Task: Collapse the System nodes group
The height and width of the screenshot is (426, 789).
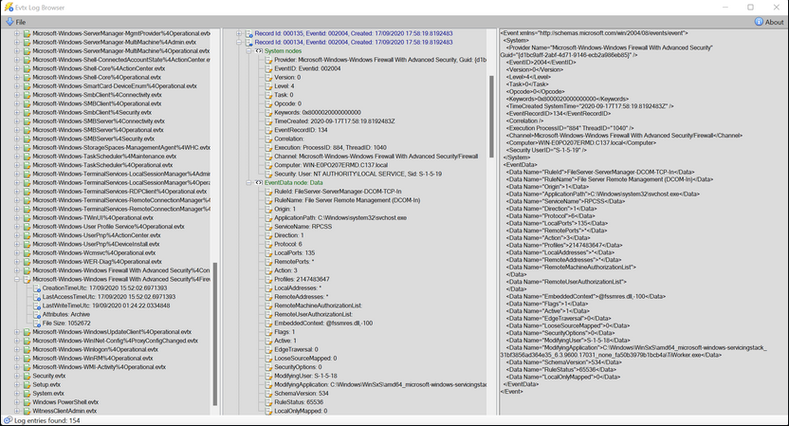Action: tap(248, 51)
